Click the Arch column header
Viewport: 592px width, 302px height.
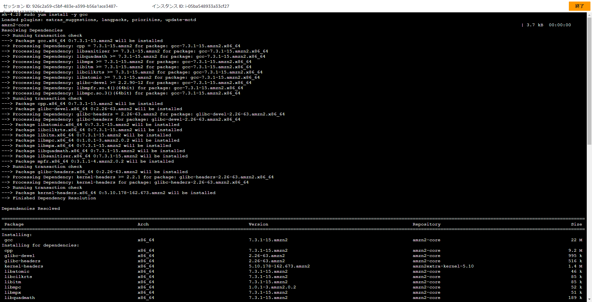[143, 224]
